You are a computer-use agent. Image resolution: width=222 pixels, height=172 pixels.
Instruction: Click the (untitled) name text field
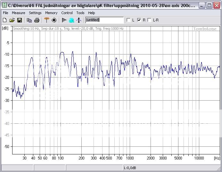point(104,20)
